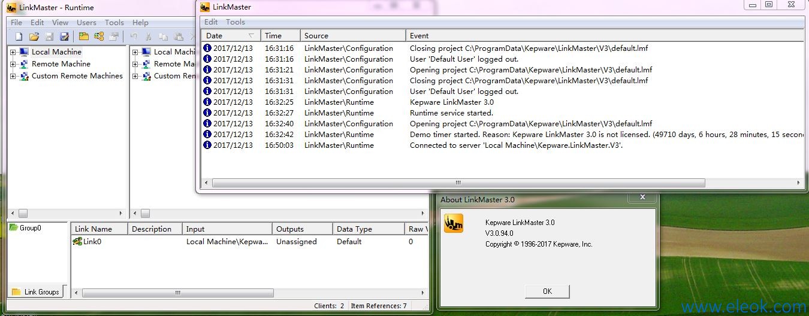Click the grayed Properties toolbar icon
Viewport: 809px width, 316px height.
pos(113,37)
